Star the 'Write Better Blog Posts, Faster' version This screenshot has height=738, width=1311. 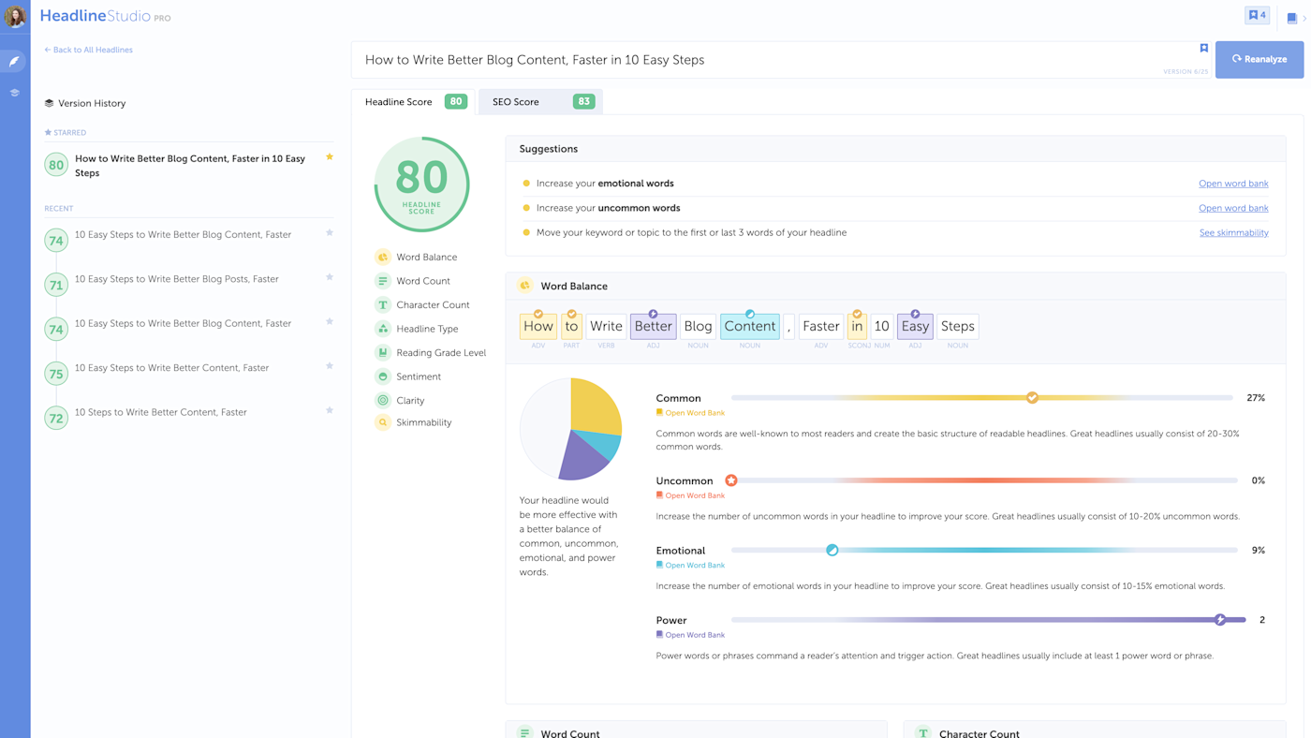[x=330, y=277]
